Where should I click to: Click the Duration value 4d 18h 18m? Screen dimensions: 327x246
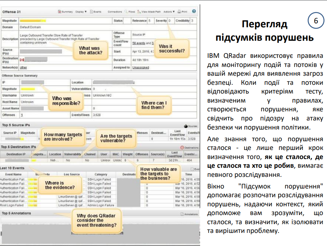tap(140, 60)
